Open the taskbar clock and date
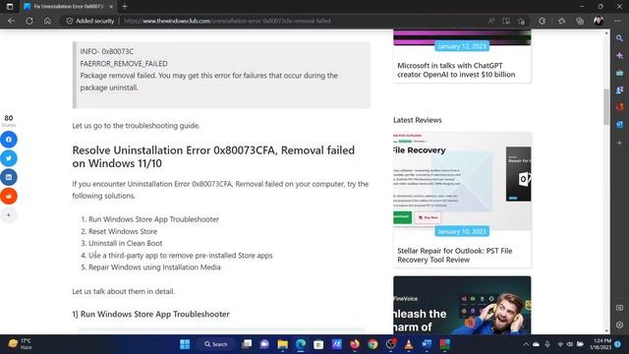The height and width of the screenshot is (354, 629). coord(600,344)
